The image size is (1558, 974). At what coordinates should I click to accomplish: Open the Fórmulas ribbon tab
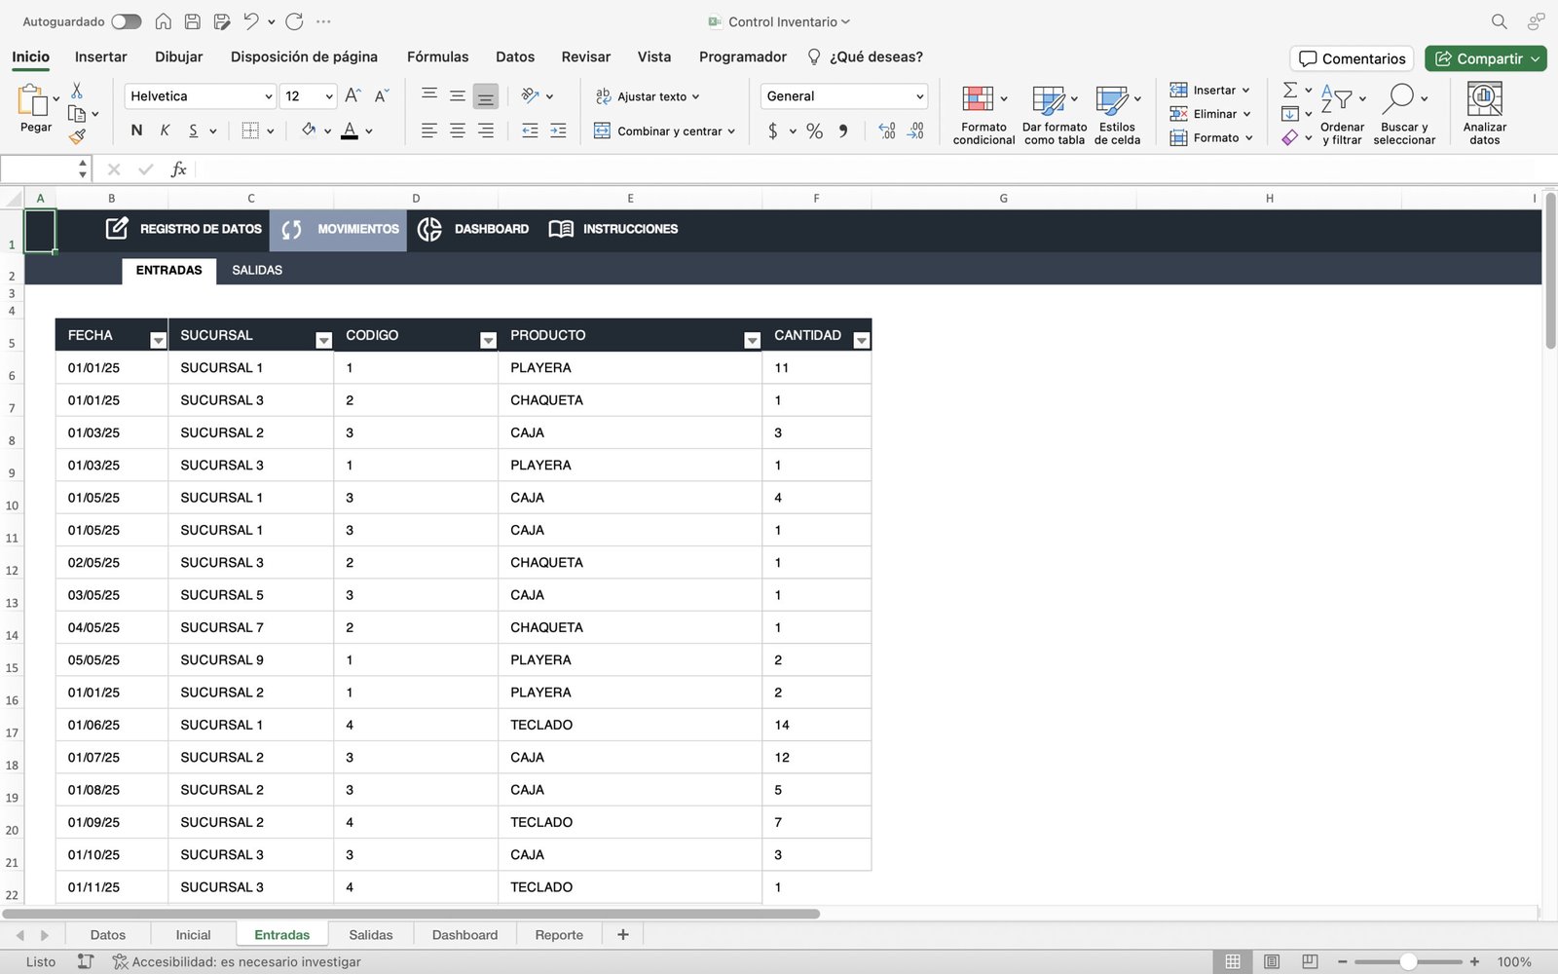(437, 56)
